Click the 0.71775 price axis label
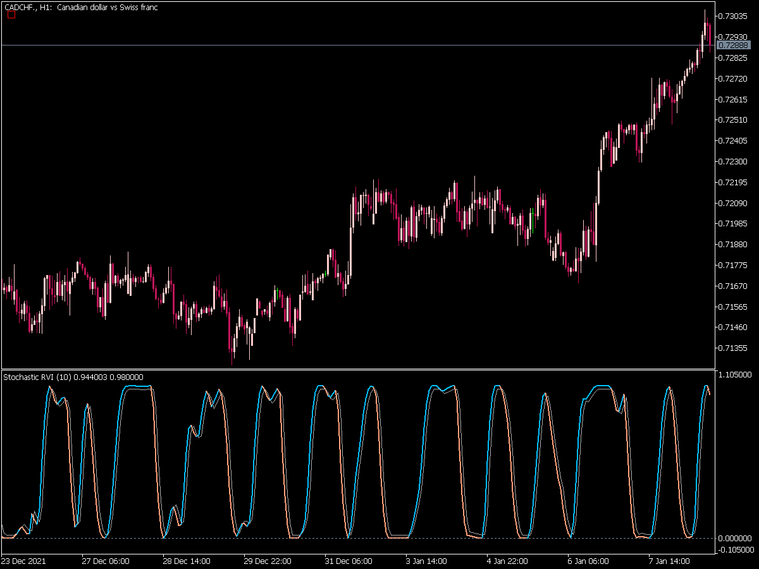Image resolution: width=759 pixels, height=569 pixels. coord(734,266)
